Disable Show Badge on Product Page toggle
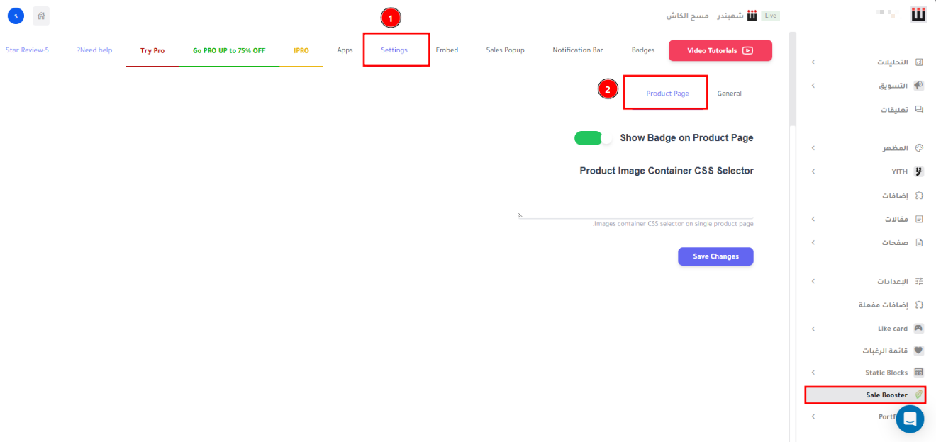This screenshot has height=442, width=936. coord(593,138)
